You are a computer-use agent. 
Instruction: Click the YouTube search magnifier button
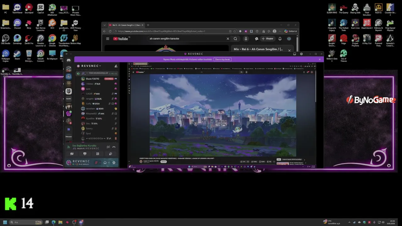(236, 39)
